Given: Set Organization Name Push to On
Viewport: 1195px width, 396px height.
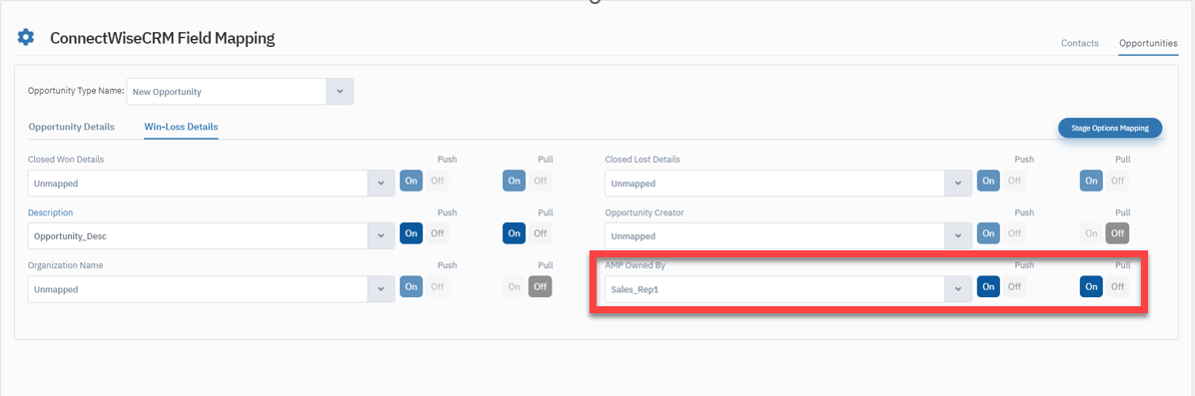Looking at the screenshot, I should [412, 286].
